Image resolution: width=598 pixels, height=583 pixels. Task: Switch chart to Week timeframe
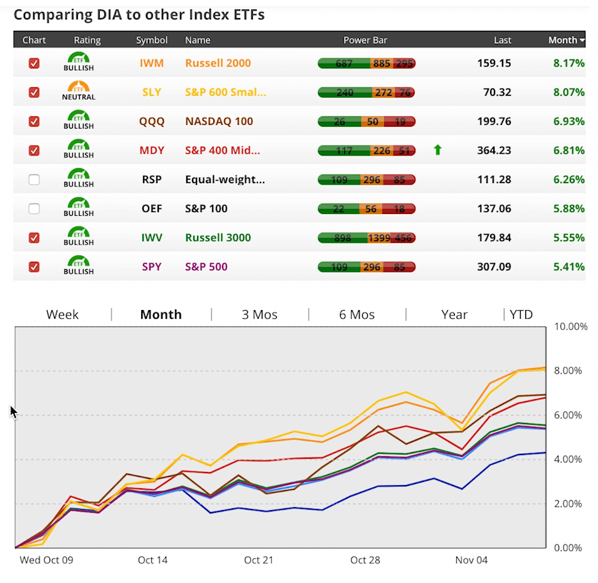[62, 314]
